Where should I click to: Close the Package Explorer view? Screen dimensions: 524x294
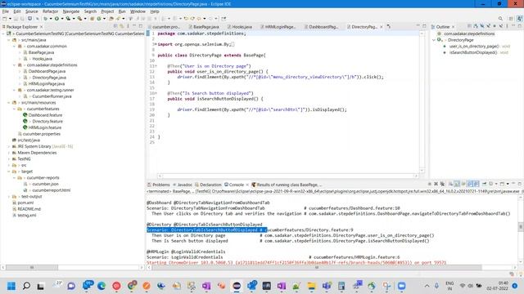coord(41,27)
